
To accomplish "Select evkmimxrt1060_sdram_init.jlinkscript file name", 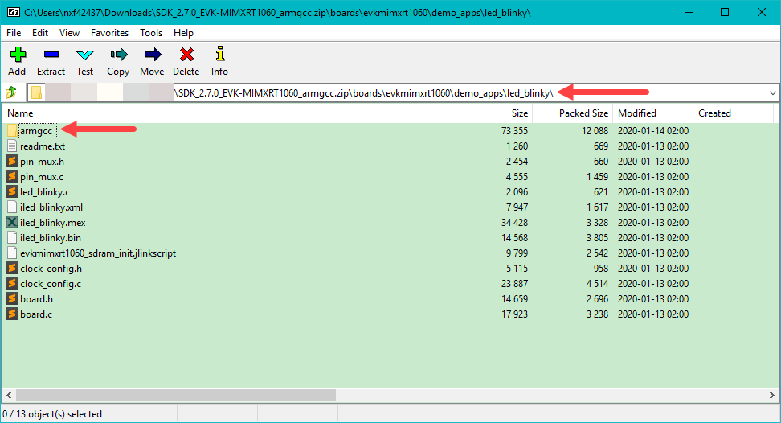I will tap(98, 253).
